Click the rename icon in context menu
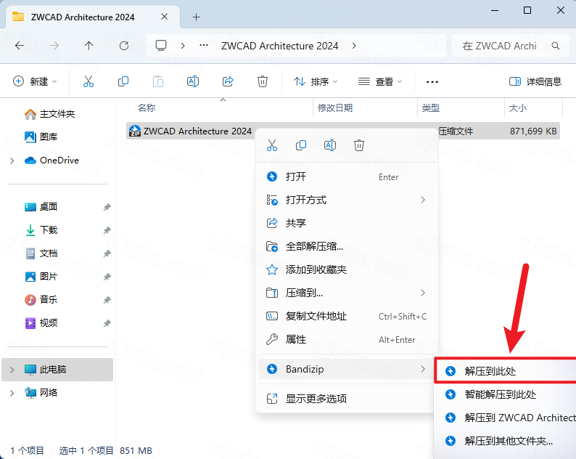This screenshot has height=459, width=576. click(x=330, y=145)
